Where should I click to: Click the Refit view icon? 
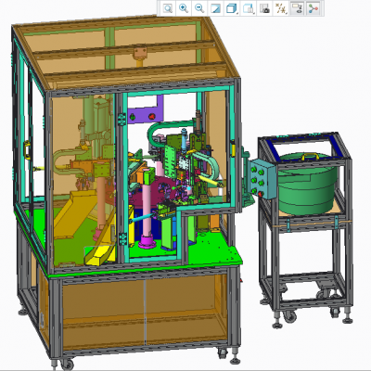[x=168, y=8]
